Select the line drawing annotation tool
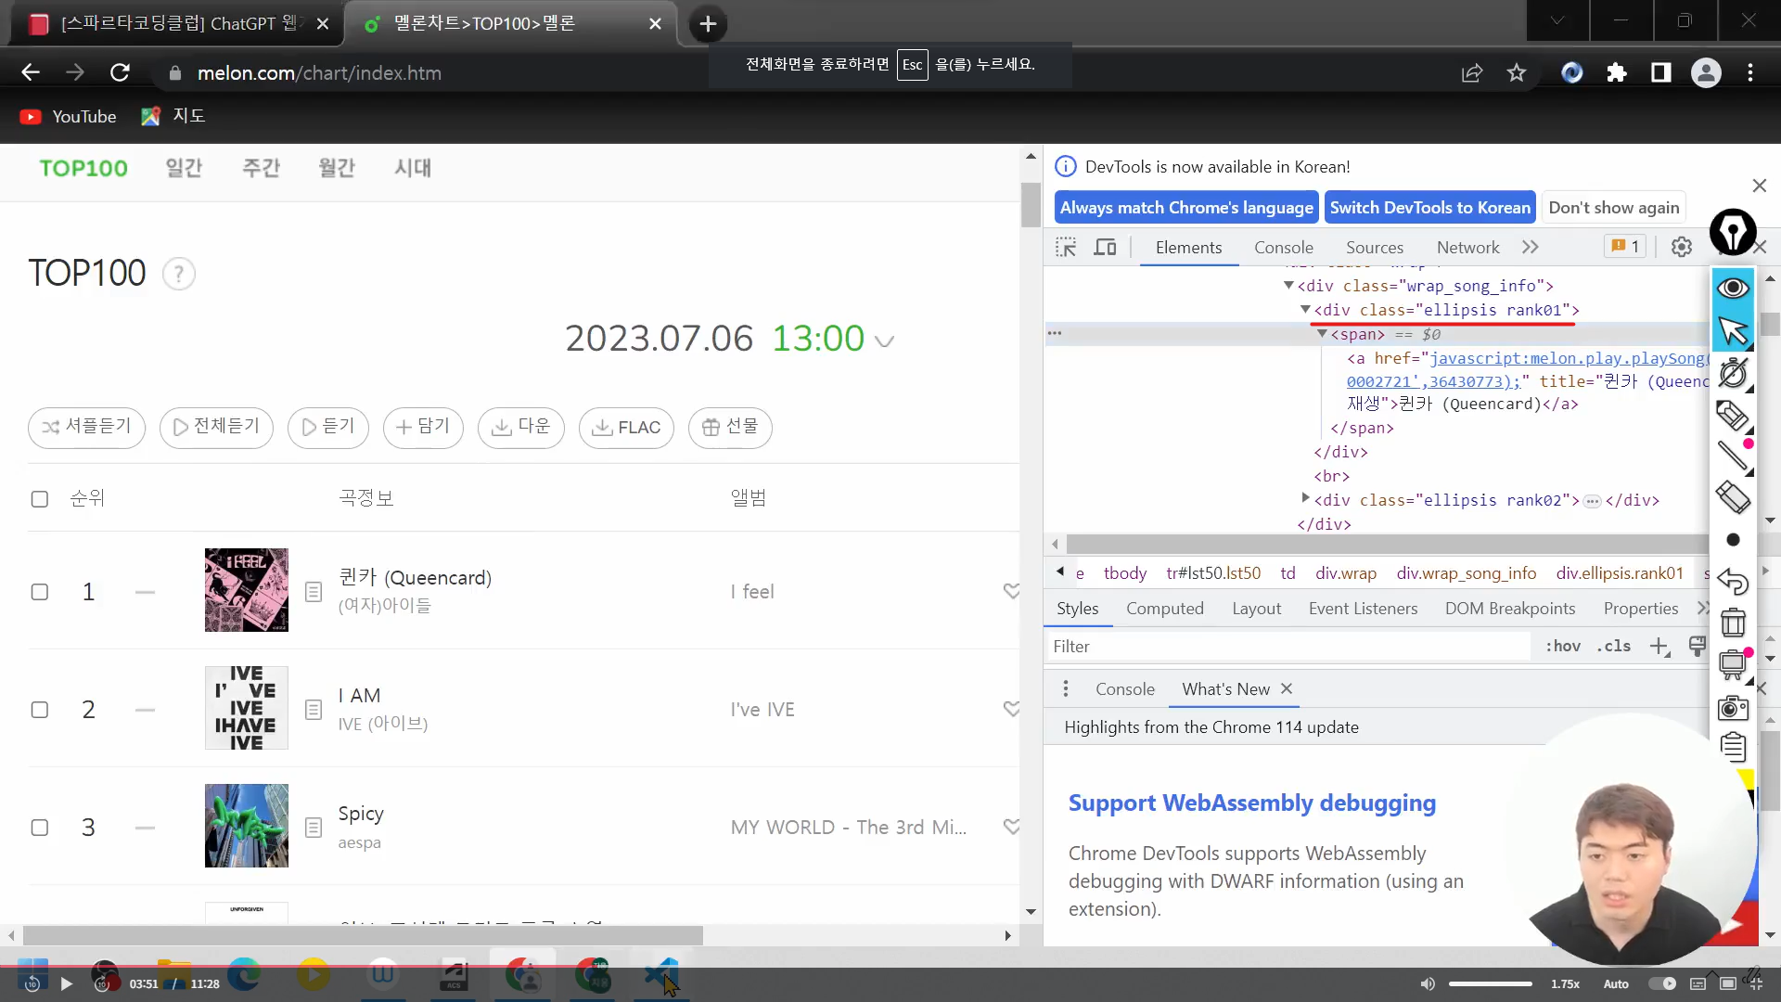Screen dimensions: 1781x1002 tap(1733, 456)
